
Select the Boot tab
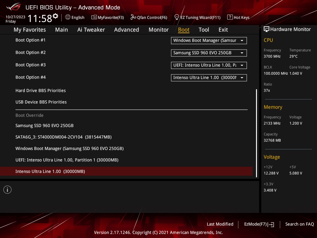point(184,30)
